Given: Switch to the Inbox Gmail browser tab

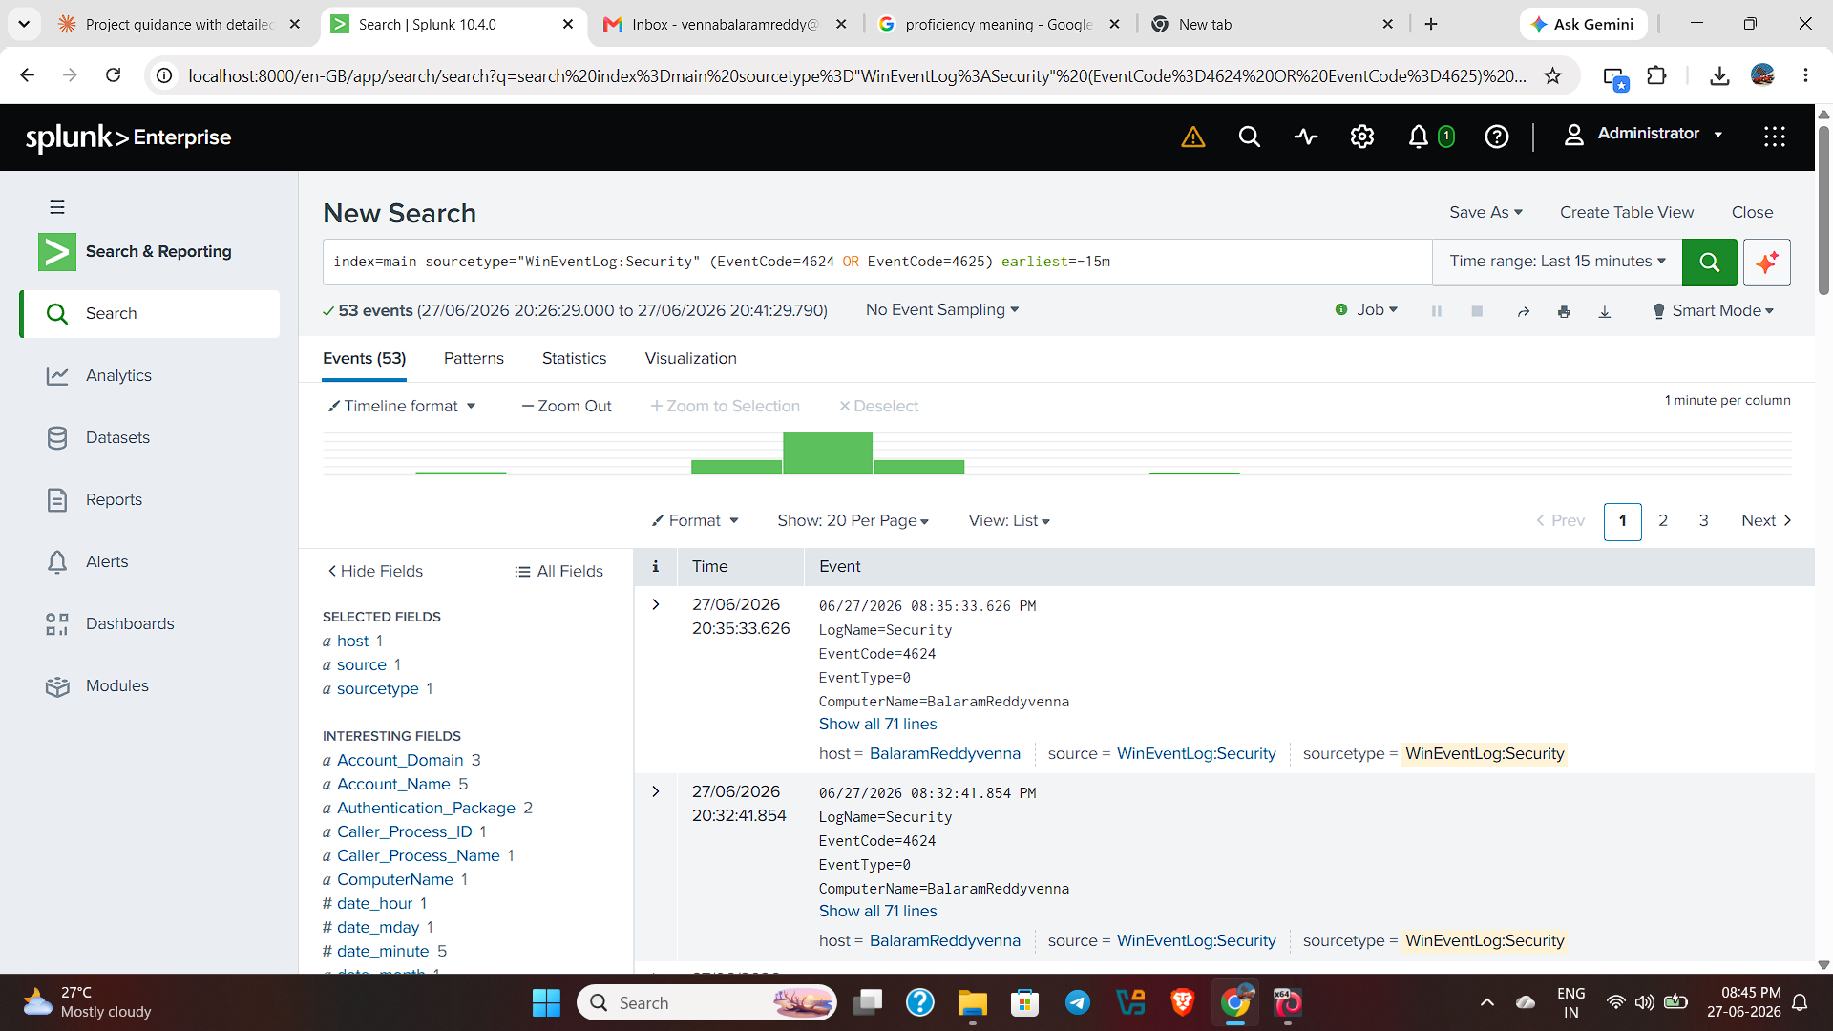Looking at the screenshot, I should tap(725, 24).
